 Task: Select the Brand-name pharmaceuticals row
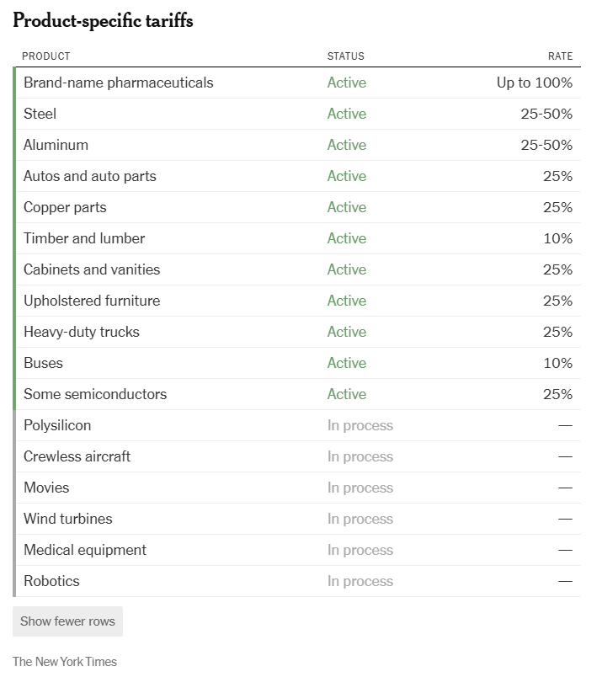pyautogui.click(x=296, y=83)
